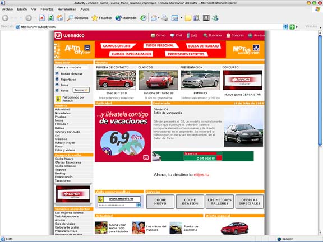This screenshot has height=242, width=323.
Task: Open Fórmula 1 link in sidebar
Action: click(62, 124)
